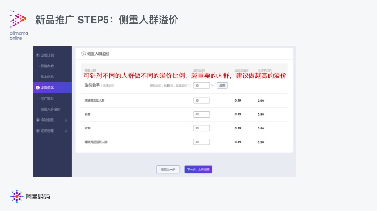
Task: Open step 4 完成创建 in sidebar
Action: coord(45,131)
